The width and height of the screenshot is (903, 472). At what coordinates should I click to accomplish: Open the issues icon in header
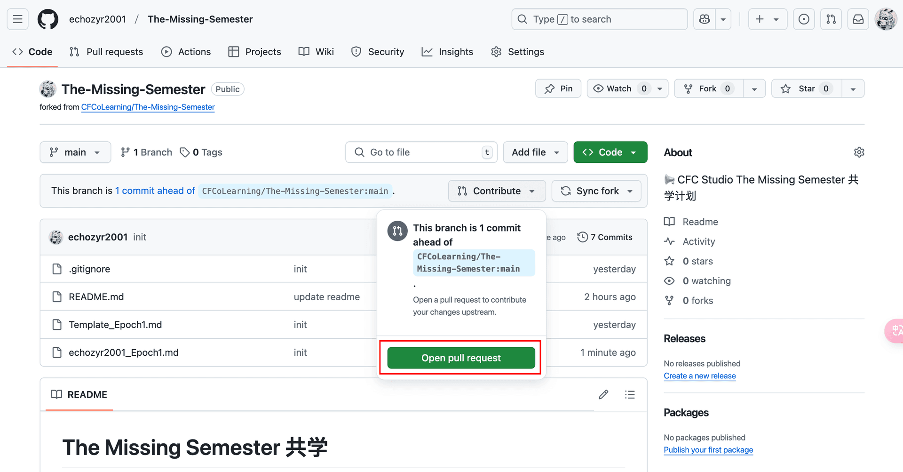tap(804, 19)
